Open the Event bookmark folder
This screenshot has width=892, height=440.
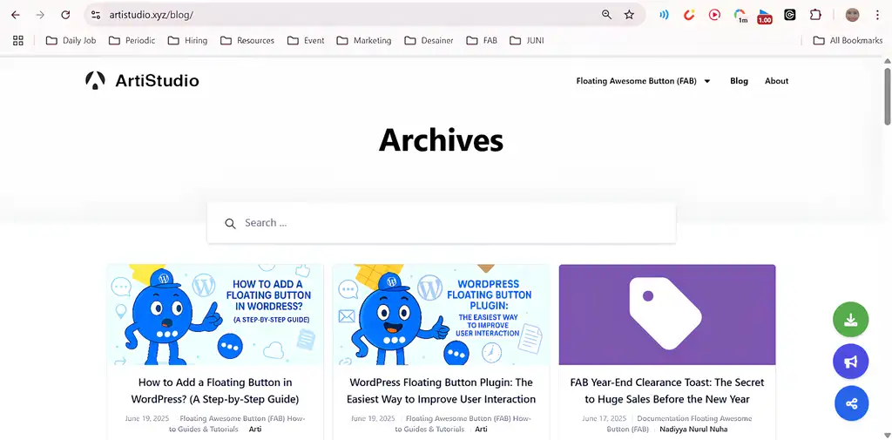point(306,40)
